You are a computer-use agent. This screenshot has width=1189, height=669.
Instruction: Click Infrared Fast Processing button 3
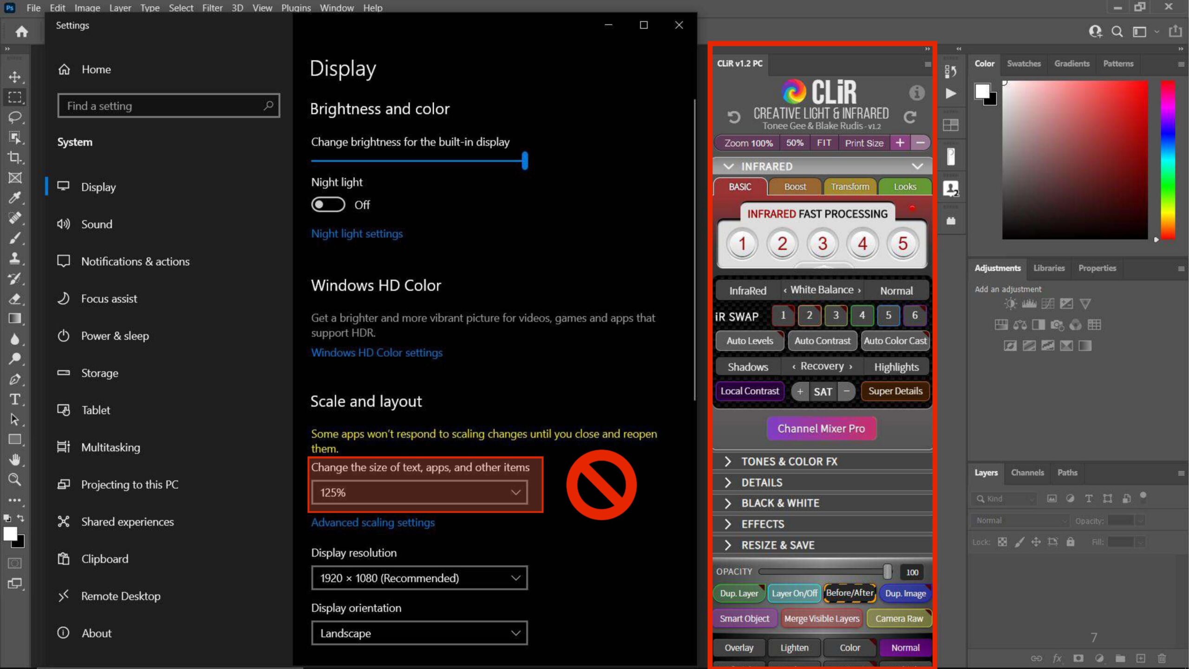(823, 243)
